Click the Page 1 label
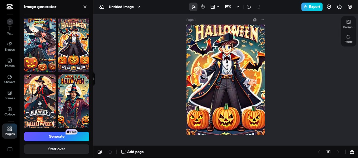This screenshot has height=158, width=358. click(191, 20)
